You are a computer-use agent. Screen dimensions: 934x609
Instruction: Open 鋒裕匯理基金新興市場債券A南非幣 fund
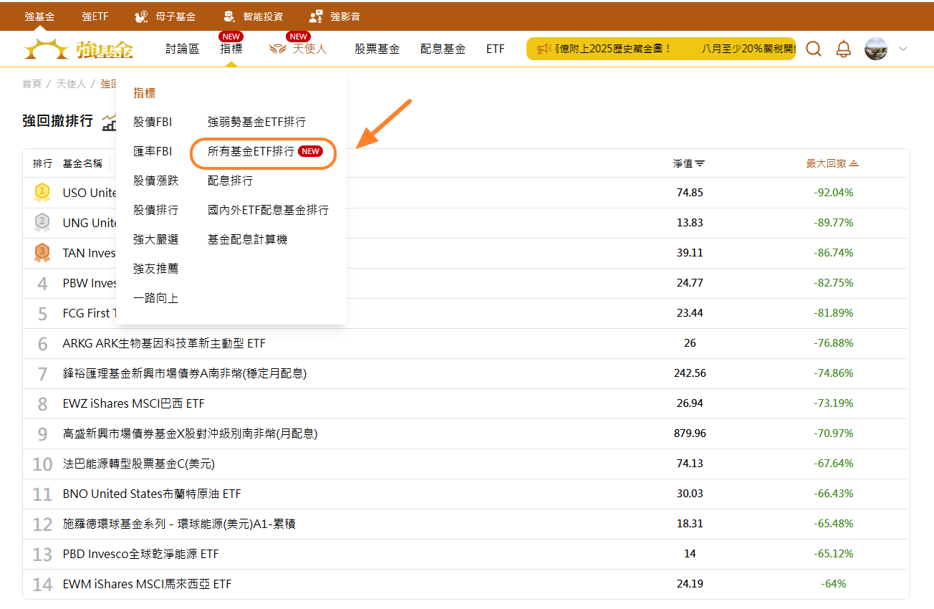click(x=185, y=373)
